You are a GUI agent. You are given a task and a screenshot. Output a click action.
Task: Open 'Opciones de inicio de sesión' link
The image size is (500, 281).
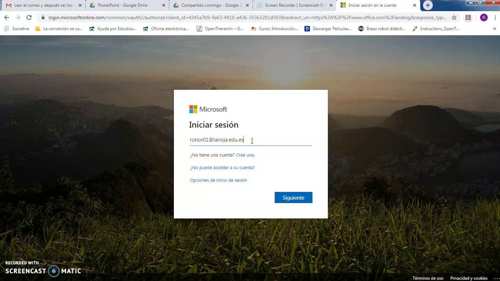[x=218, y=180]
